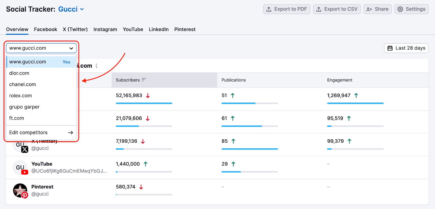Click the up arrow beside publications 85
The height and width of the screenshot is (209, 435).
tap(233, 141)
